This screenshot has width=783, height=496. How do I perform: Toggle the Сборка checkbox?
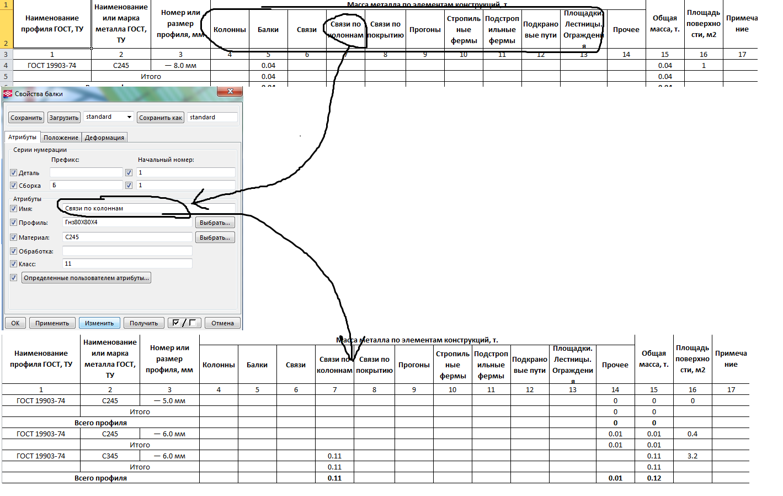pos(14,186)
